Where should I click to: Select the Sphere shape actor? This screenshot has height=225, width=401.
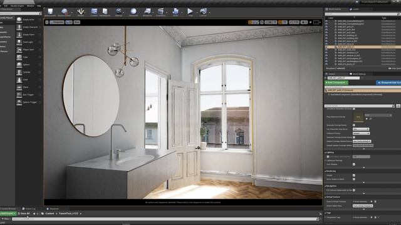click(x=29, y=65)
